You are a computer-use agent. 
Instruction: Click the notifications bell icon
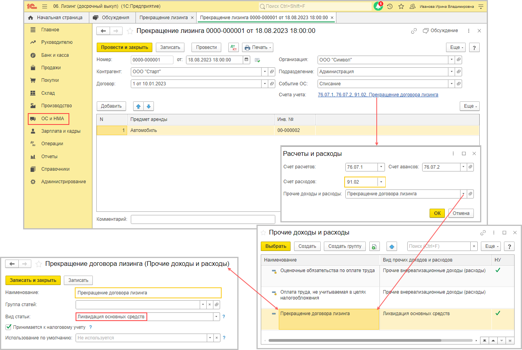point(378,6)
